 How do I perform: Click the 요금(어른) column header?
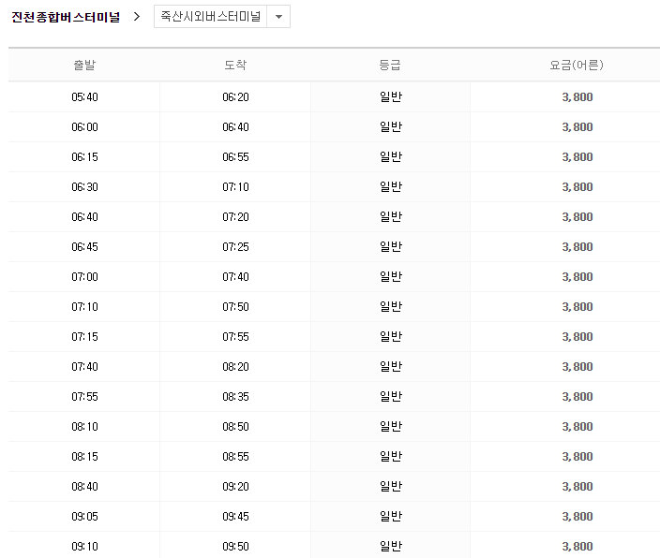click(x=577, y=66)
